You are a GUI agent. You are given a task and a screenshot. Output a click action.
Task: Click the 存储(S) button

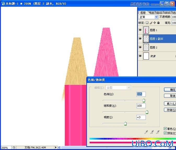tap(170, 110)
